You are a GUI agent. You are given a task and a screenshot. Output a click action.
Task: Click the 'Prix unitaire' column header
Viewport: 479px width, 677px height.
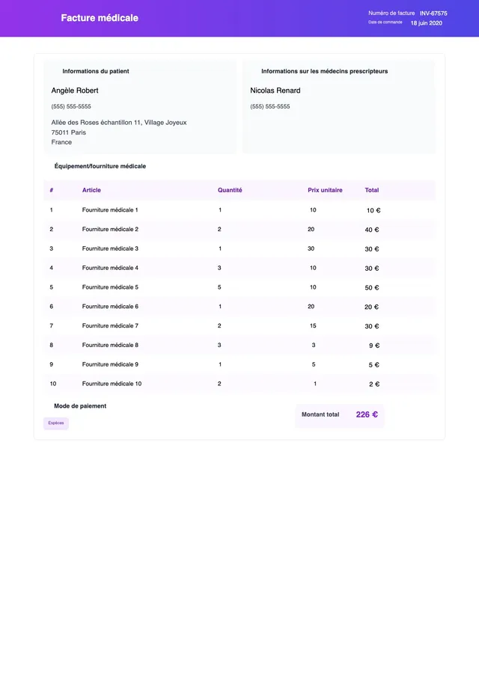[325, 190]
